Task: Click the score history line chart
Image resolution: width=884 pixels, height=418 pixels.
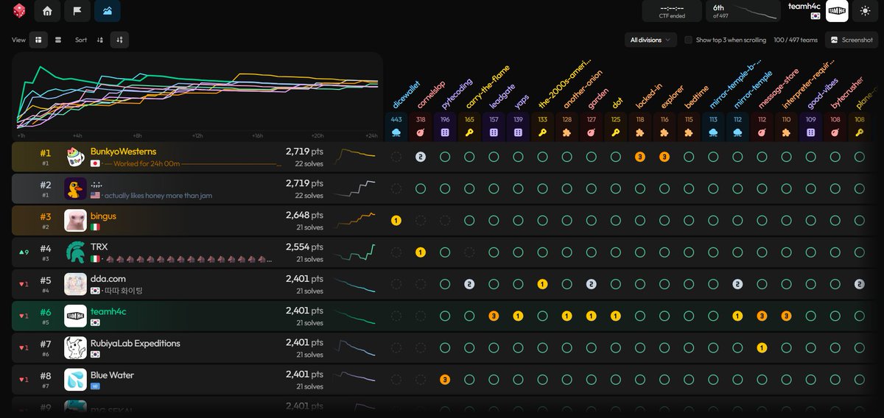Action: [x=197, y=96]
